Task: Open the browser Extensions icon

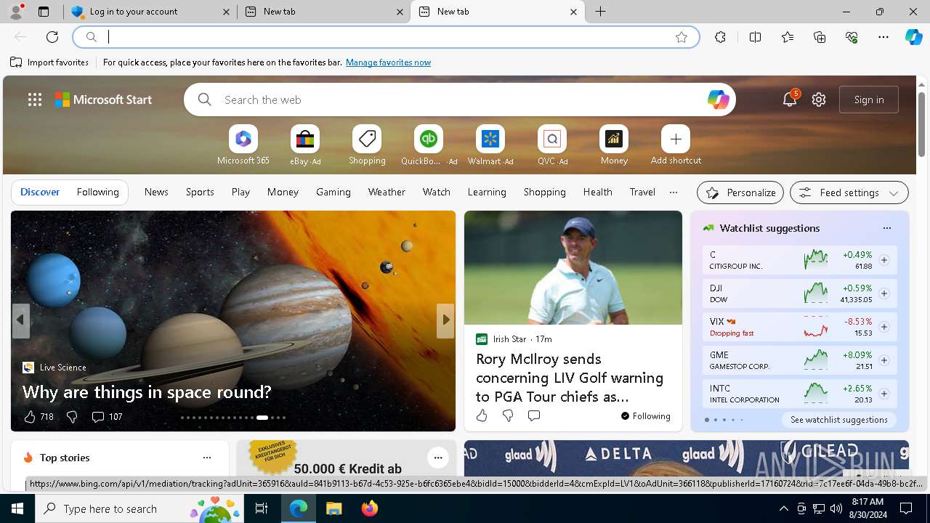Action: 720,37
